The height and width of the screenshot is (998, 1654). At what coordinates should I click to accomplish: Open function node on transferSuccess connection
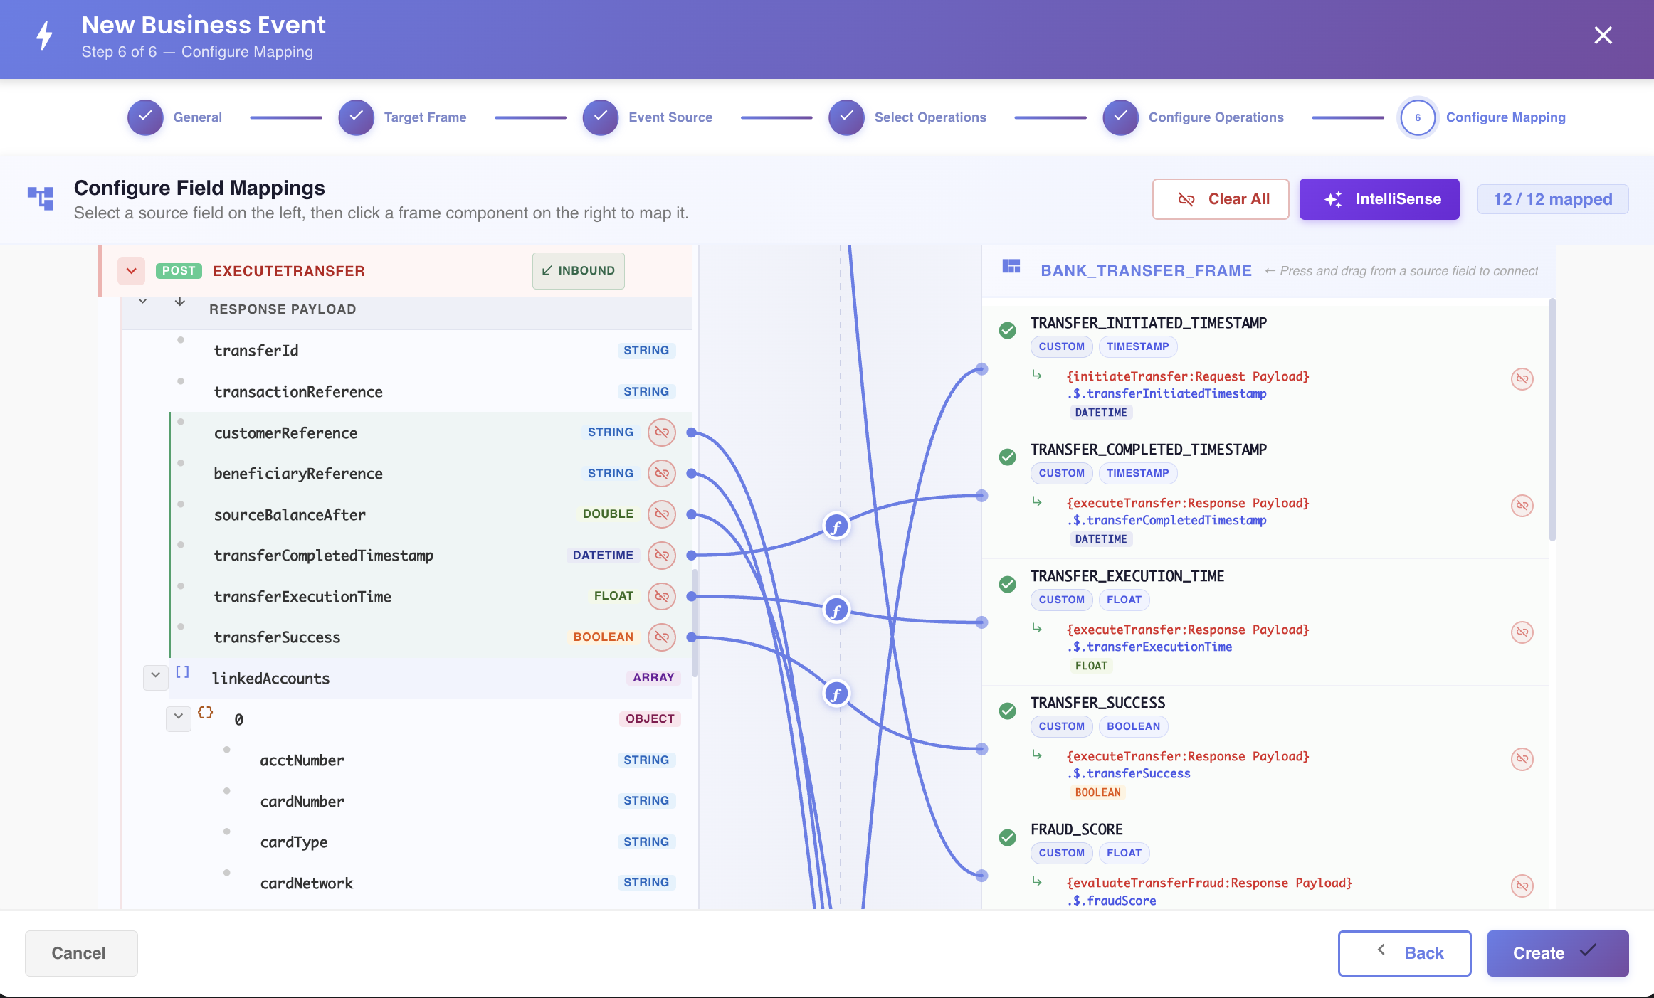point(836,694)
